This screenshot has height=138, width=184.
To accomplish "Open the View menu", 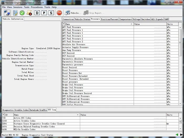I will pyautogui.click(x=9, y=7).
